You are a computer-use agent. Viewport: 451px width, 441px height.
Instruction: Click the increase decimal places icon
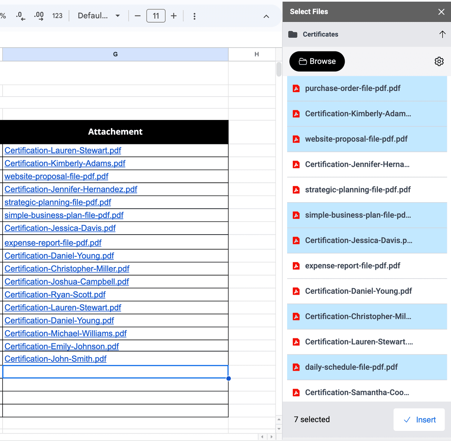(x=39, y=16)
